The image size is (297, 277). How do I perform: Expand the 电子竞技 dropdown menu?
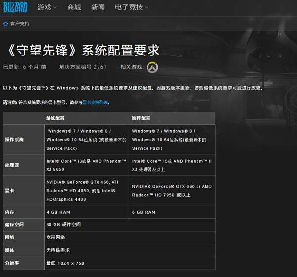(131, 7)
